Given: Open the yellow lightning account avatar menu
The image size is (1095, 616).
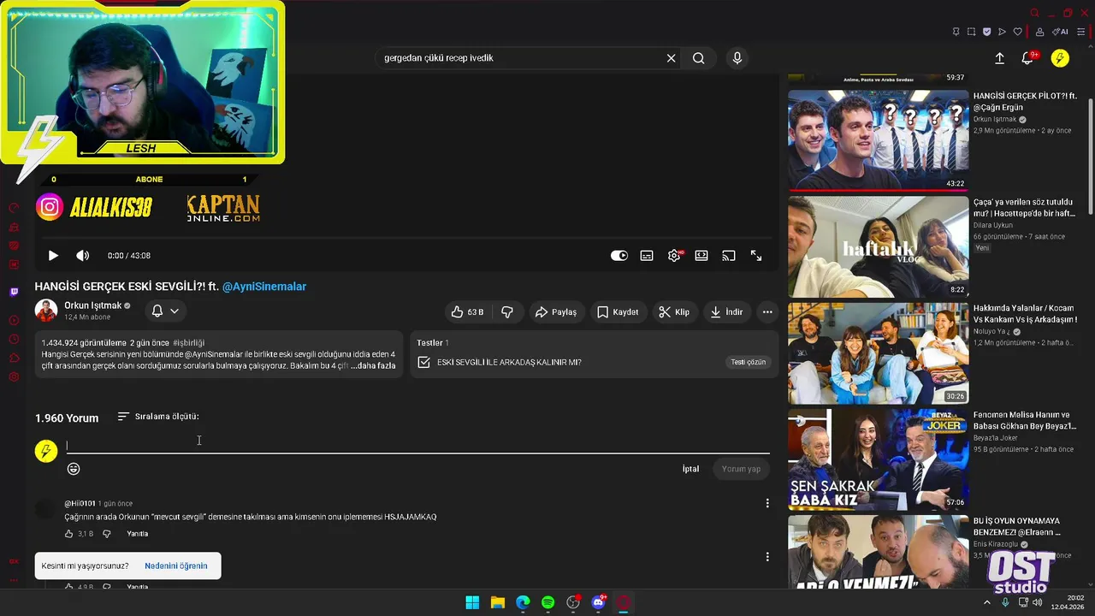Looking at the screenshot, I should (1060, 58).
